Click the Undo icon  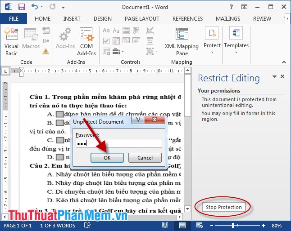coord(35,7)
